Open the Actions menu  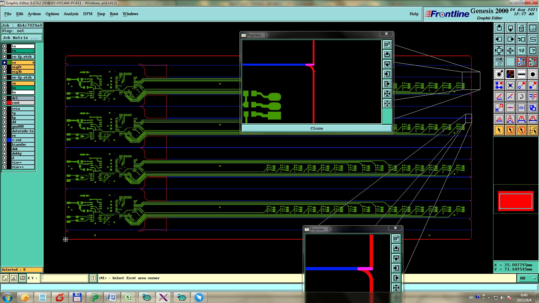click(x=34, y=14)
